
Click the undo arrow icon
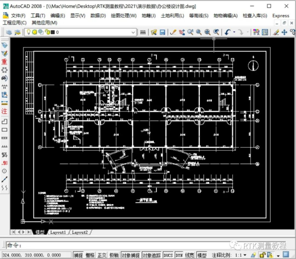tap(227, 32)
